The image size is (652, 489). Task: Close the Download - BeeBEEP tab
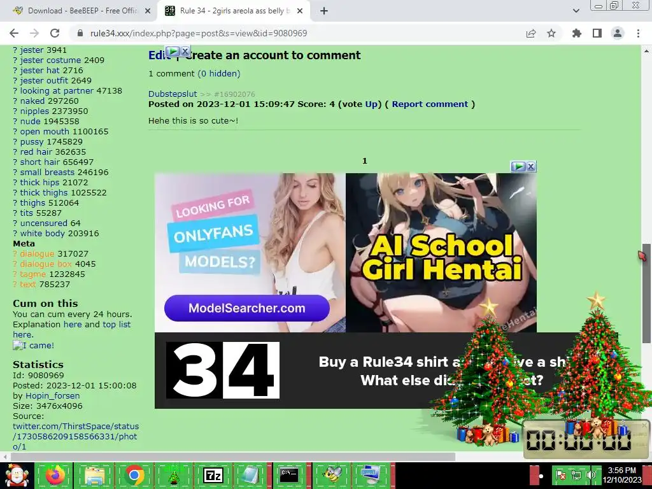pos(148,11)
